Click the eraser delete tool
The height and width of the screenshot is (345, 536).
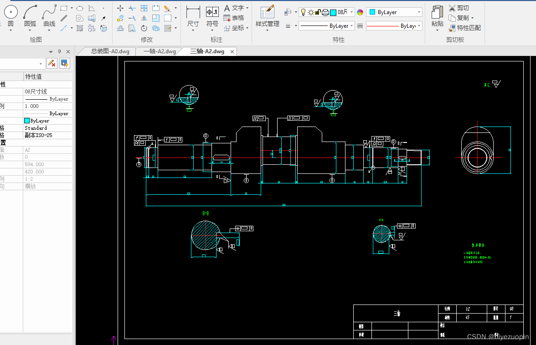(167, 8)
